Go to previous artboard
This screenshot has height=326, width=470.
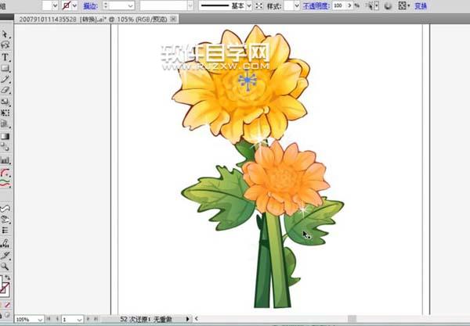coord(57,319)
